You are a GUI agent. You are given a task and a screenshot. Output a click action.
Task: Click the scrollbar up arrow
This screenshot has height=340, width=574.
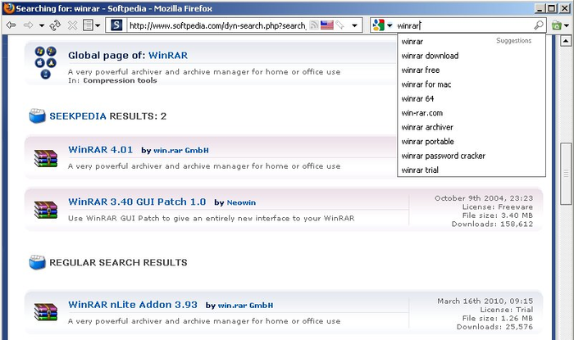[x=566, y=41]
